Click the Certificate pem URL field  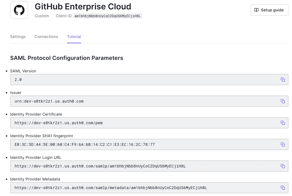pos(149,123)
